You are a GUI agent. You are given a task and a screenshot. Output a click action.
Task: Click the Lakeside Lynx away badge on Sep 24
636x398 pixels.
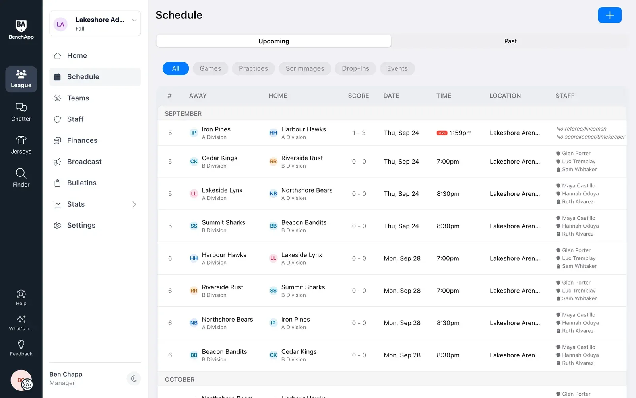194,194
